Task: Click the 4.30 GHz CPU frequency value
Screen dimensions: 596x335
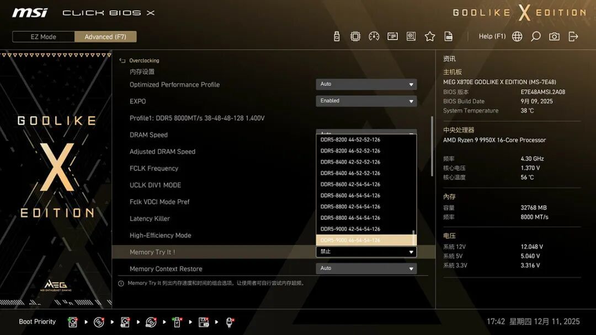Action: pos(532,159)
